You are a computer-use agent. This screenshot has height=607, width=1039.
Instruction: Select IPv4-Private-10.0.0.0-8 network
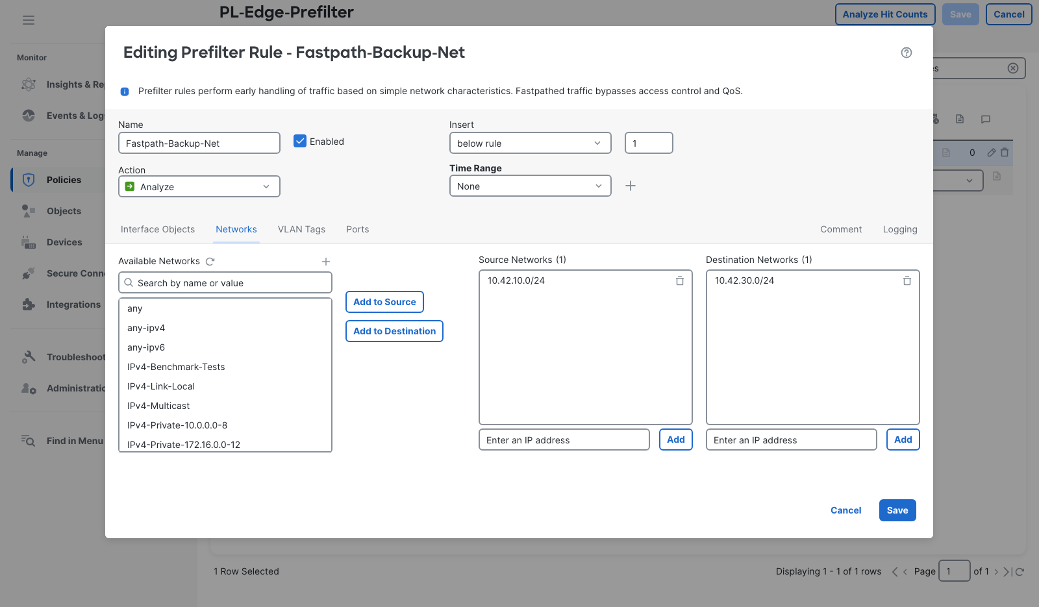point(225,425)
